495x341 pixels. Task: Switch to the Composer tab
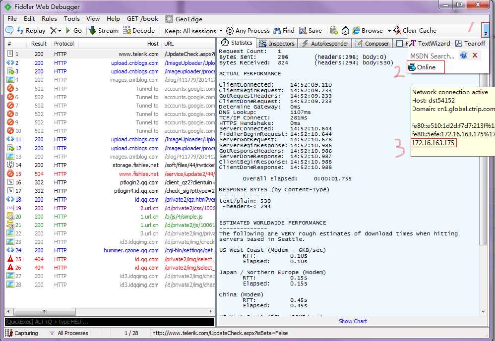click(x=372, y=43)
